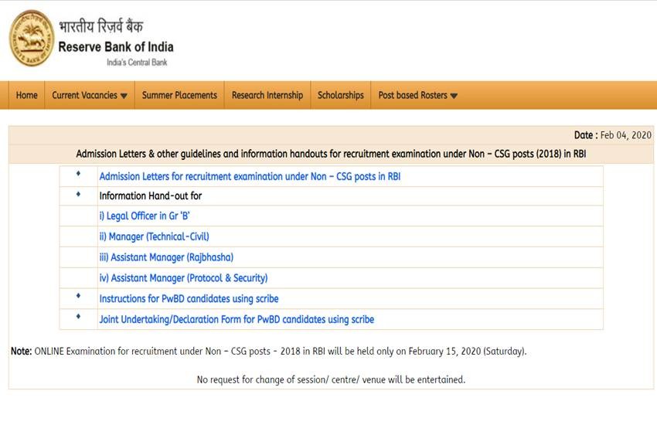
Task: Click the bullet beside Information Hand-out
Action: (78, 195)
